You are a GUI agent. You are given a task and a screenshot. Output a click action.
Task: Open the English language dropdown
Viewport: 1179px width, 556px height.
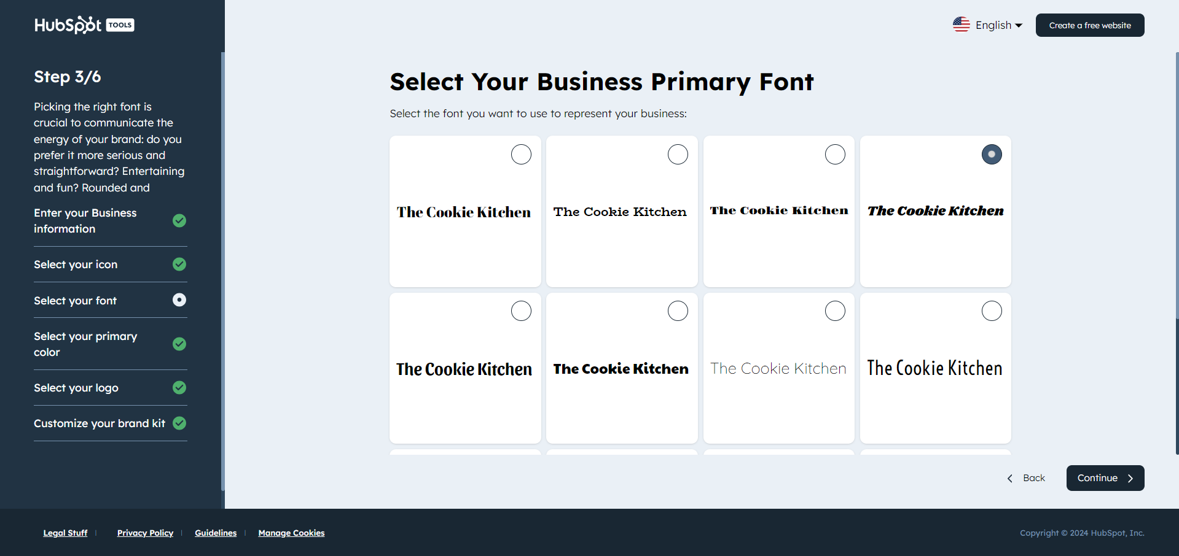[994, 25]
